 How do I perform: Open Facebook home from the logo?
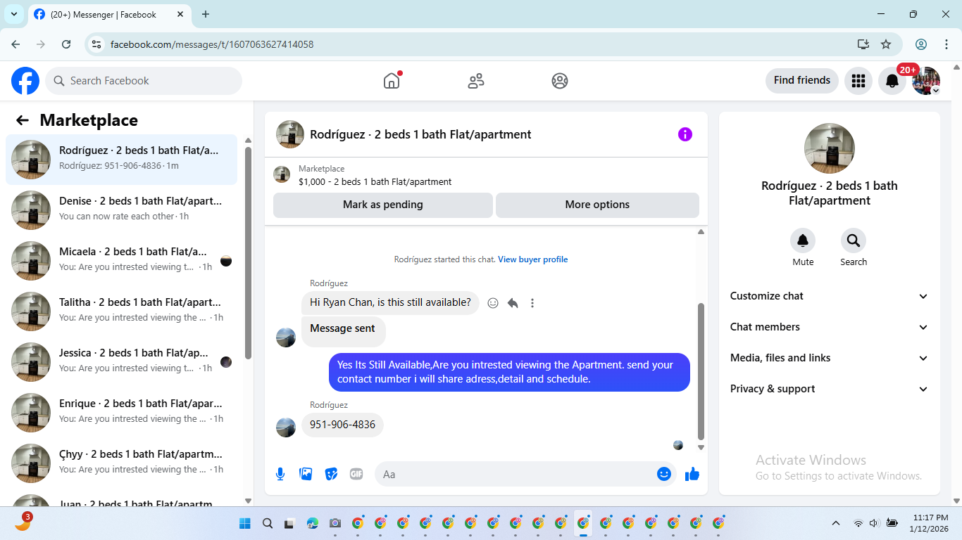(25, 81)
